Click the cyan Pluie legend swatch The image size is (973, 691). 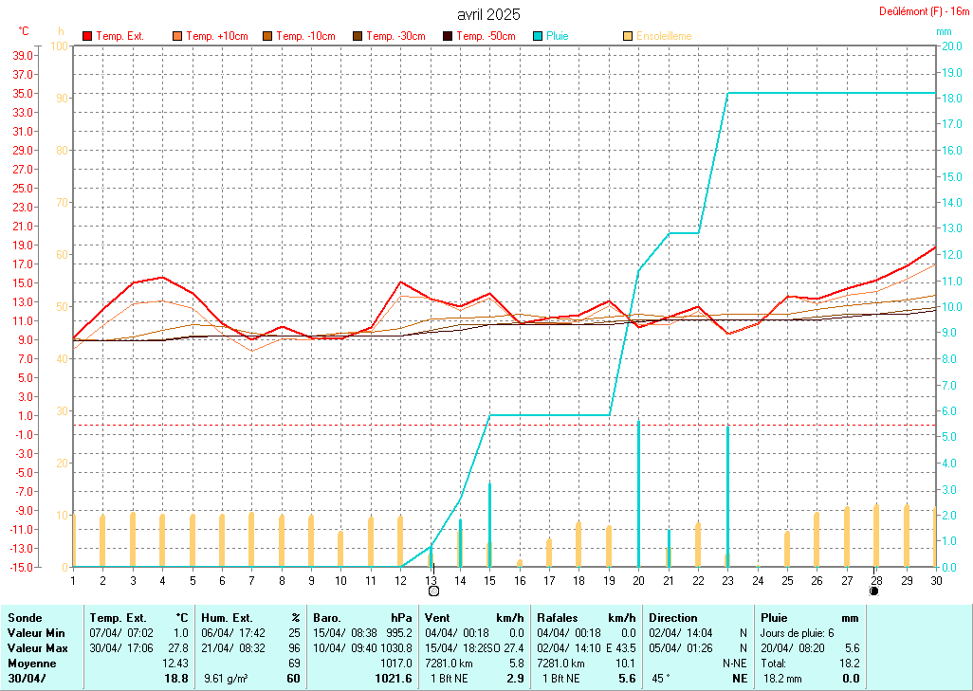(x=538, y=36)
